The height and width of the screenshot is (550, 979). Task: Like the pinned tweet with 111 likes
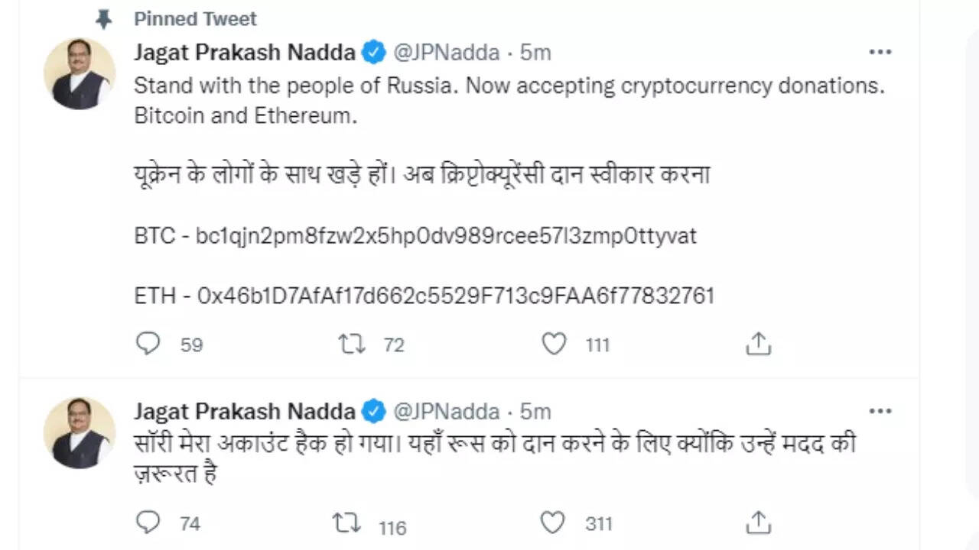554,345
